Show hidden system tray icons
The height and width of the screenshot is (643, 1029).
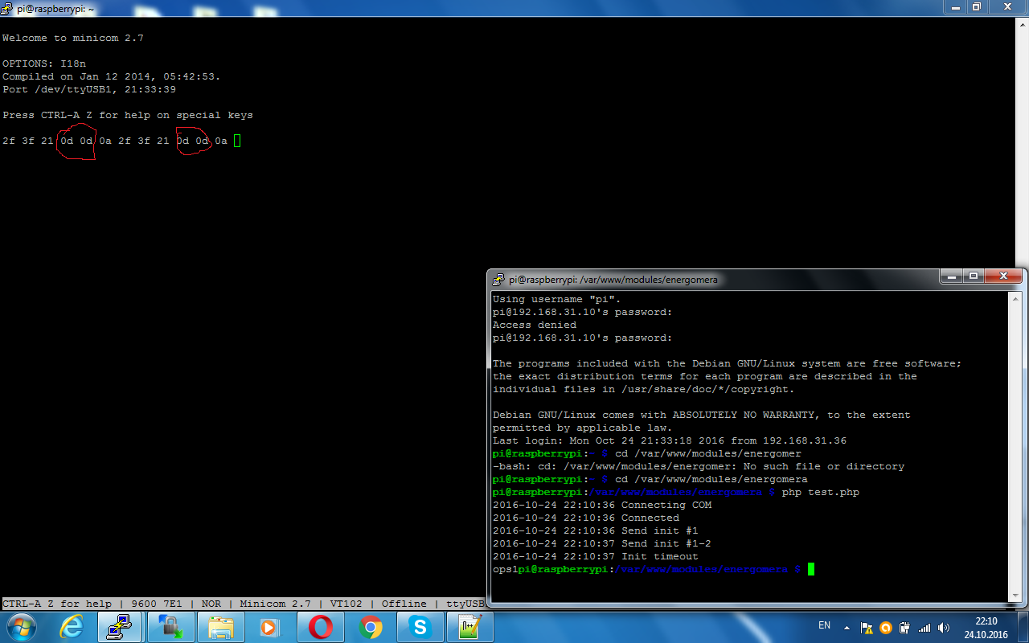click(x=847, y=628)
